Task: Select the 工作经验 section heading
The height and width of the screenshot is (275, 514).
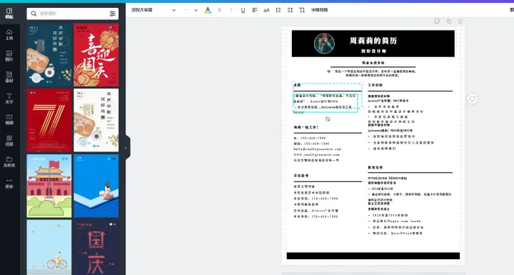Action: click(x=376, y=85)
